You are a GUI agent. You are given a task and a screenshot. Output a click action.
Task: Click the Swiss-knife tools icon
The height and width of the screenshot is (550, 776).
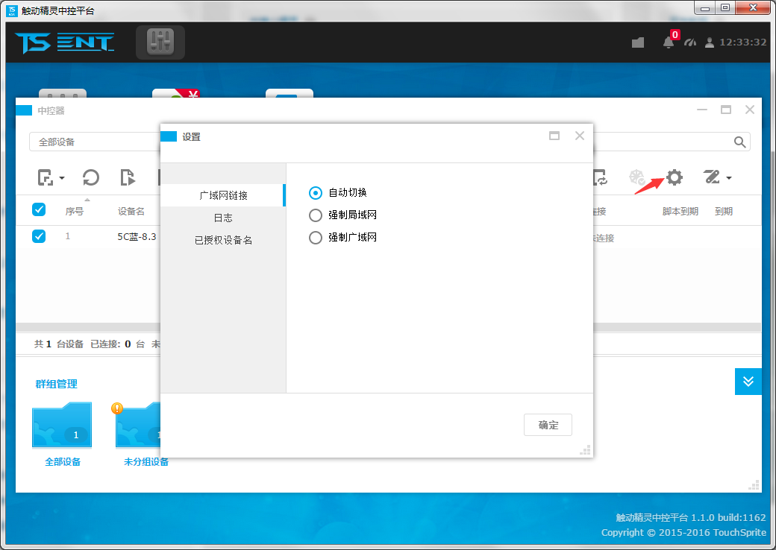pos(711,177)
